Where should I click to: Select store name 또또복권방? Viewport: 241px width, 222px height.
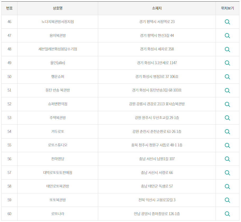[58, 200]
